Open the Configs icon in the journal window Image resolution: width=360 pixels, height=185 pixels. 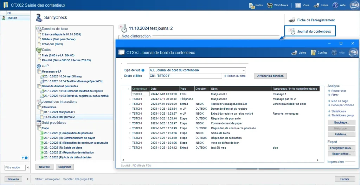[313, 53]
